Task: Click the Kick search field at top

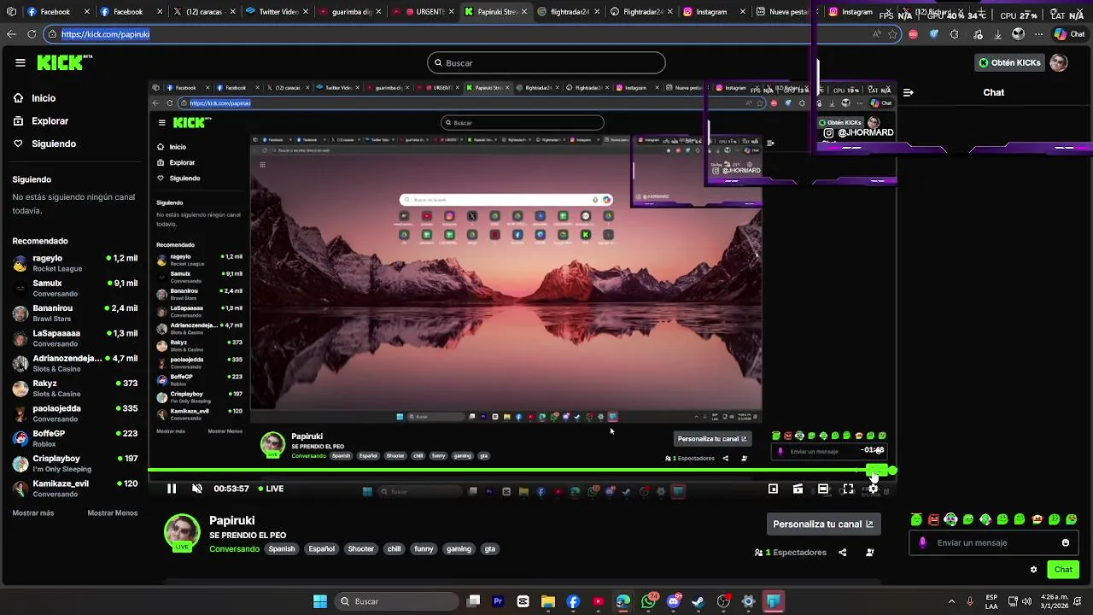Action: pyautogui.click(x=546, y=62)
